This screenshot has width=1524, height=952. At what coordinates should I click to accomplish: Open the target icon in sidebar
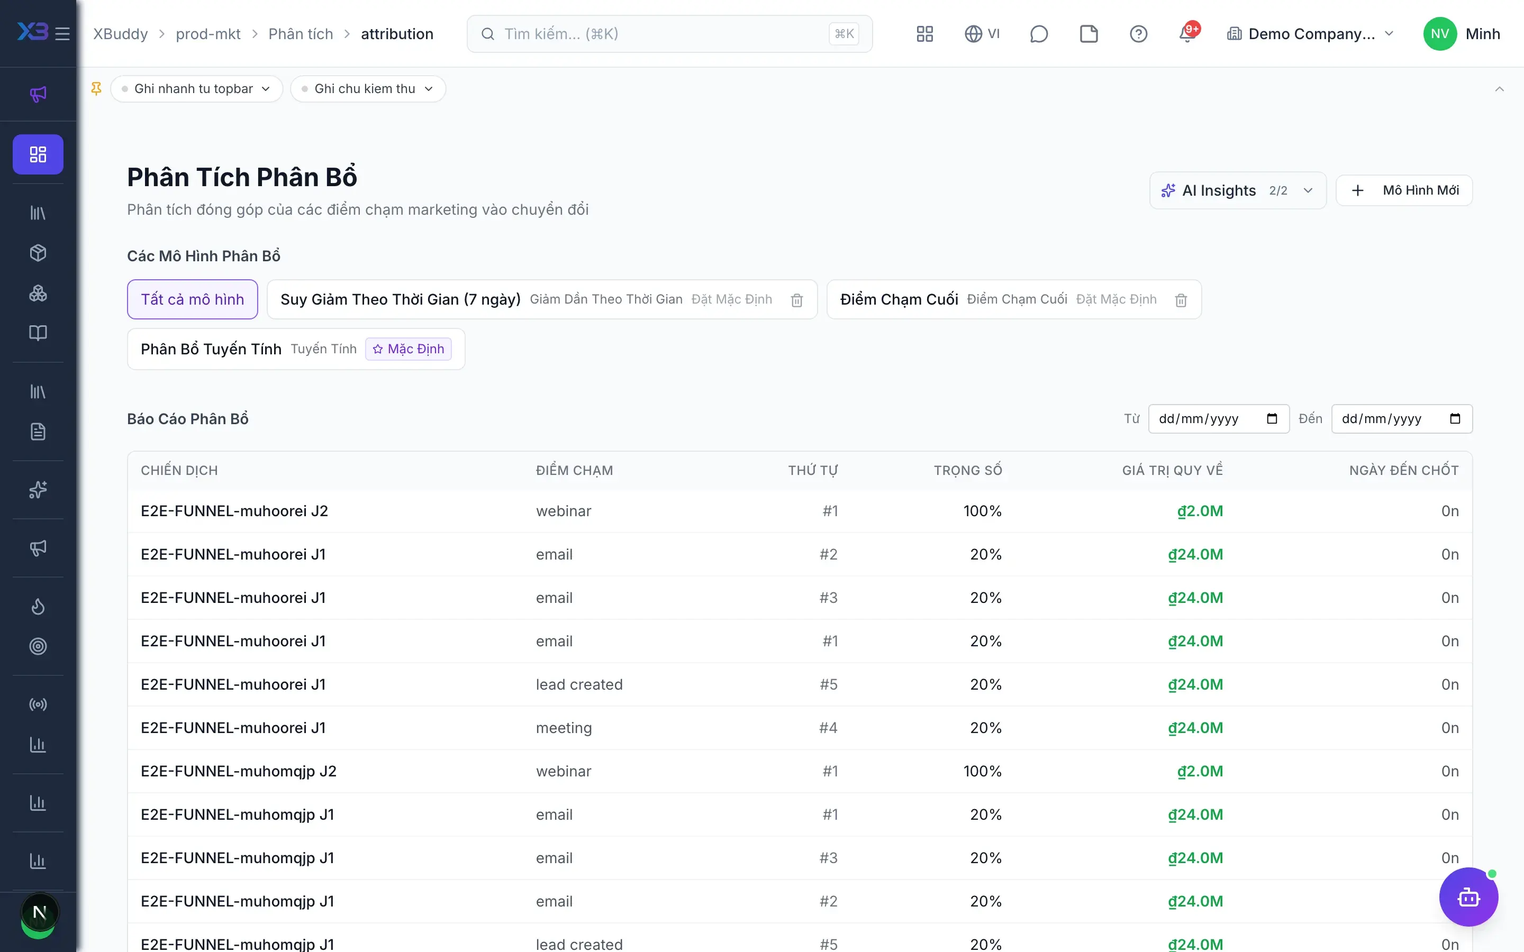(38, 647)
